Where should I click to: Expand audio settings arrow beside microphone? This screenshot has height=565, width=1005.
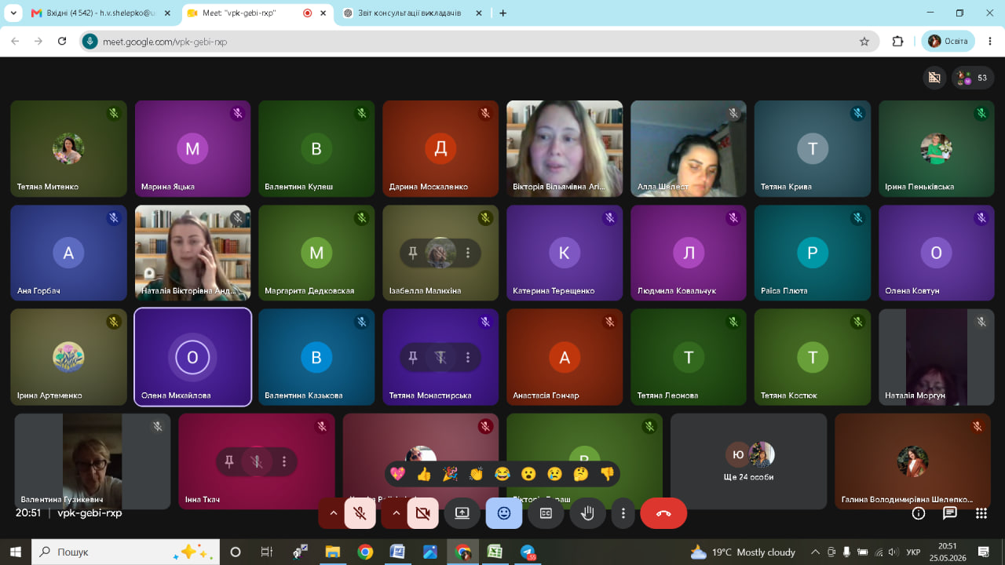[333, 513]
